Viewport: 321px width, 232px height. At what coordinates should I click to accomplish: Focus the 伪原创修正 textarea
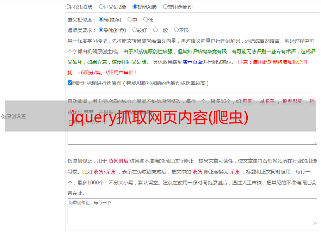pyautogui.click(x=192, y=212)
